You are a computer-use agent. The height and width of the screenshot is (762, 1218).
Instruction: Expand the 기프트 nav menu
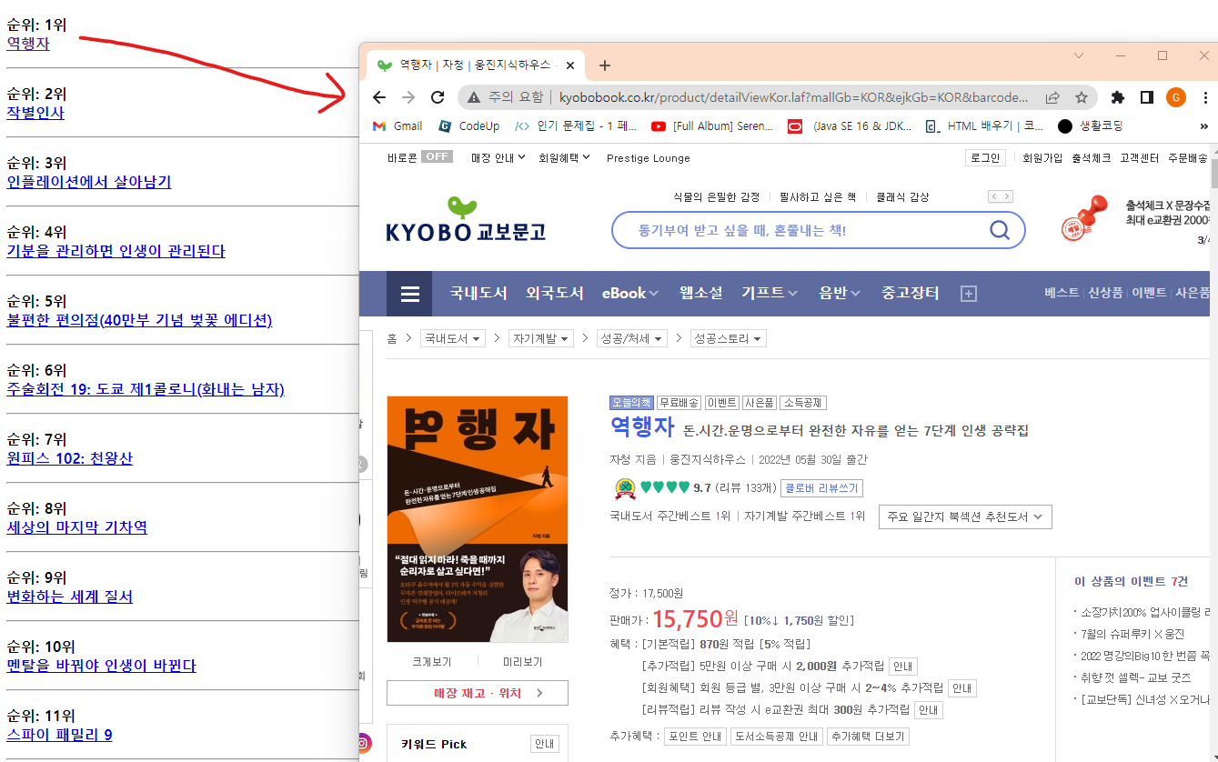[x=769, y=293]
